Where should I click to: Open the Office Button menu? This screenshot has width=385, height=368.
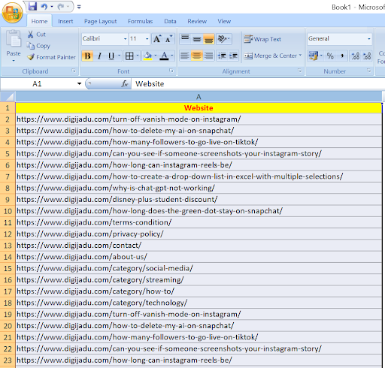click(x=12, y=13)
